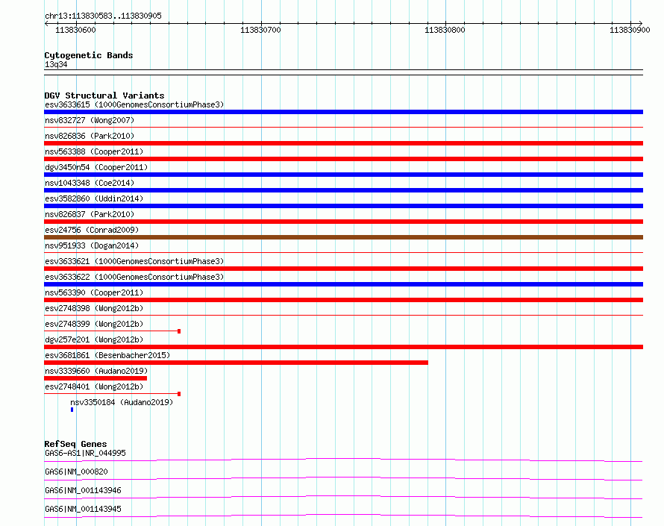The height and width of the screenshot is (526, 664).
Task: Click the RefSeq Genes track heading
Action: point(75,444)
